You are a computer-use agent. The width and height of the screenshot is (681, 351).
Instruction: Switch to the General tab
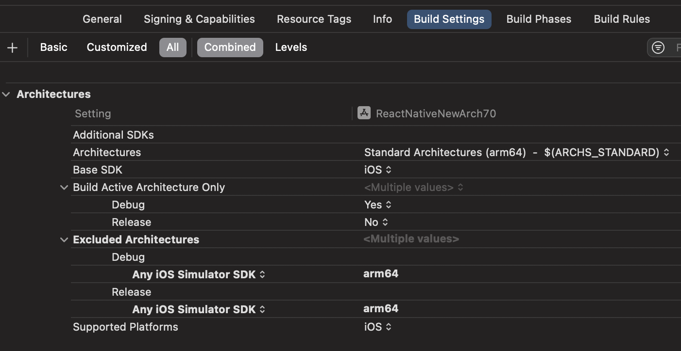pyautogui.click(x=102, y=19)
